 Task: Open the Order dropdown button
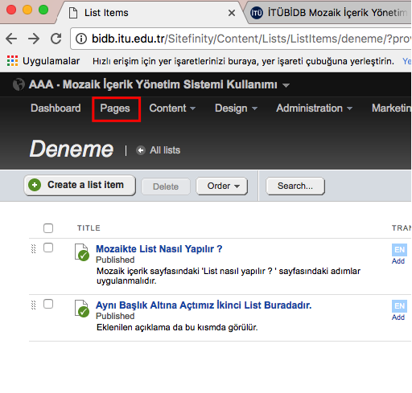click(222, 186)
